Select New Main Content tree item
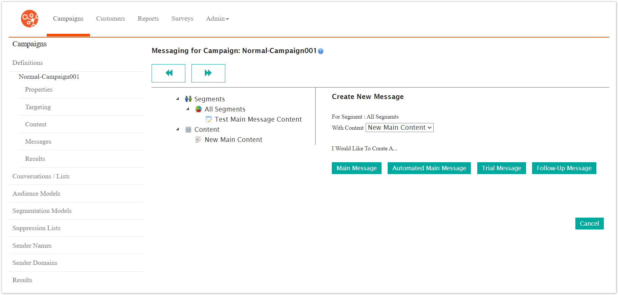Viewport: 618px width, 295px height. coord(233,140)
